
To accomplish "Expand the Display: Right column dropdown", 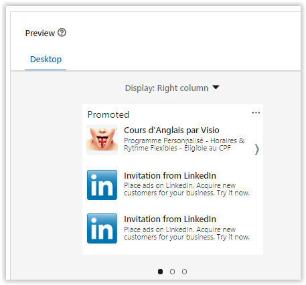I will pyautogui.click(x=172, y=88).
